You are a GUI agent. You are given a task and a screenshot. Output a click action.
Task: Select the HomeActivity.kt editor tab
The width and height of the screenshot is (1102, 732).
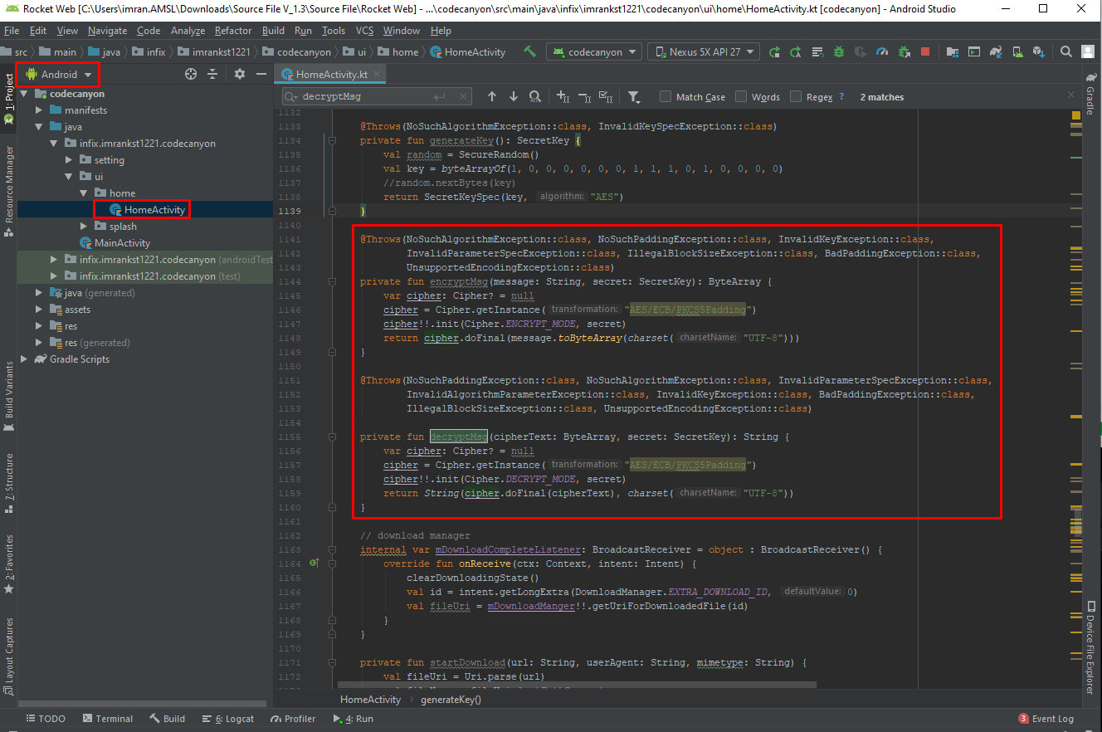click(331, 75)
